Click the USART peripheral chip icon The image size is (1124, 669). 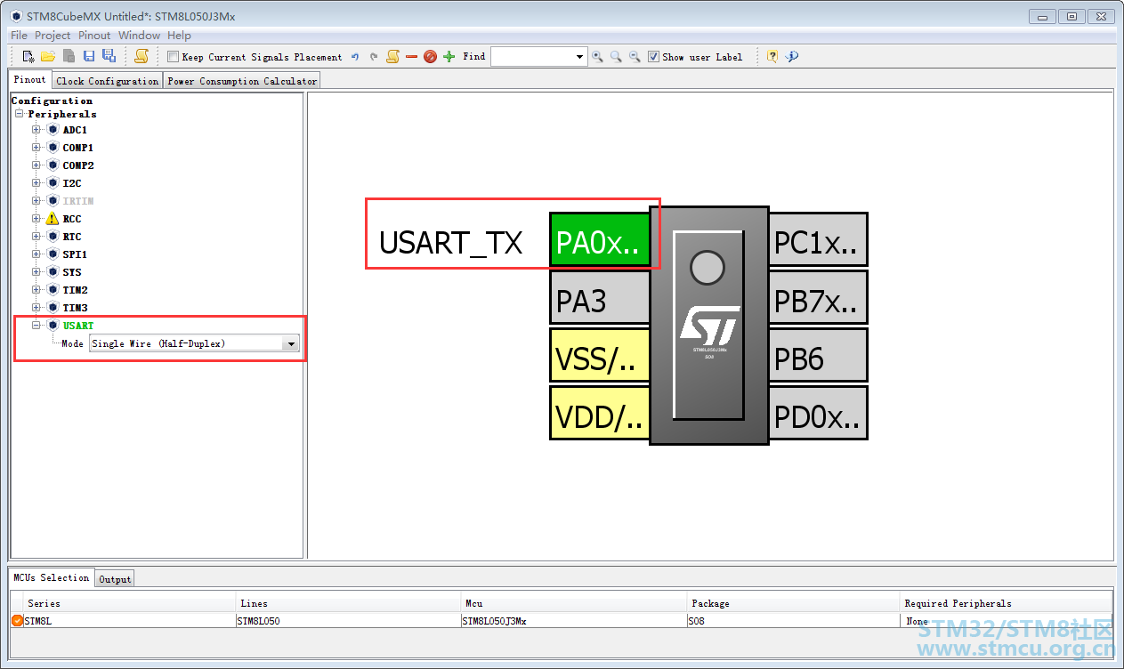[53, 325]
